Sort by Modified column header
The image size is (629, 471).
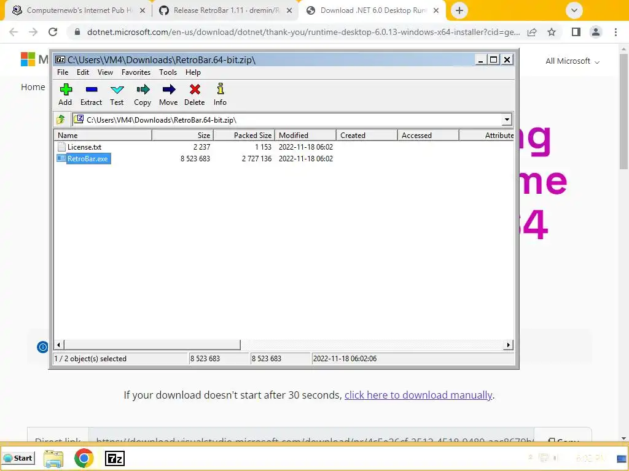coord(305,136)
